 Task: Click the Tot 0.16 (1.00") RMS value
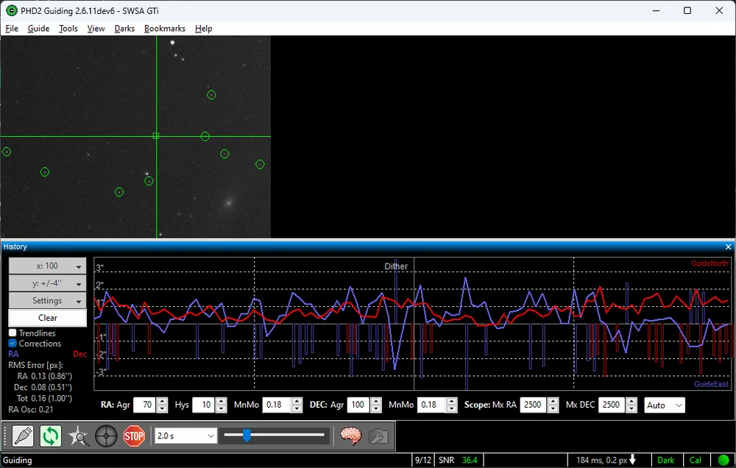[44, 398]
